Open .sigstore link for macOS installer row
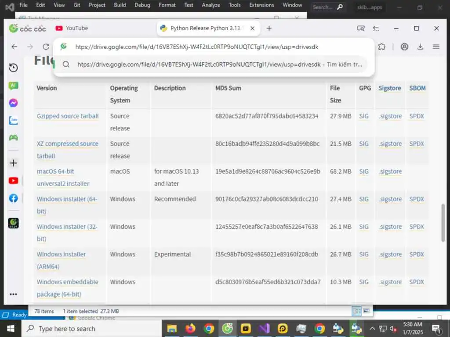This screenshot has width=450, height=337. 390,172
